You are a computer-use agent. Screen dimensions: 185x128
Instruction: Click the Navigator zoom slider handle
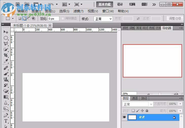tap(160, 94)
